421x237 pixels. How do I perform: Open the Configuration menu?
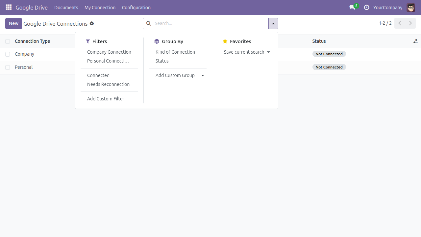(x=136, y=7)
